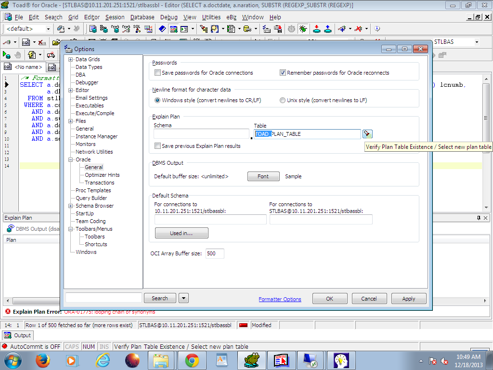
Task: Click the open folder icon in second toolbar row
Action: coord(56,42)
